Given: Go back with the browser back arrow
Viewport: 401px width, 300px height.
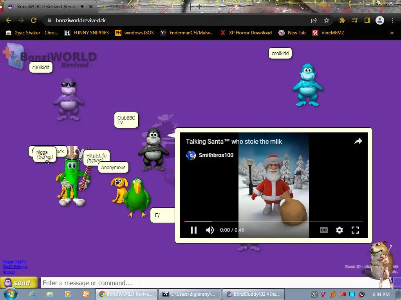Looking at the screenshot, I should pyautogui.click(x=9, y=20).
